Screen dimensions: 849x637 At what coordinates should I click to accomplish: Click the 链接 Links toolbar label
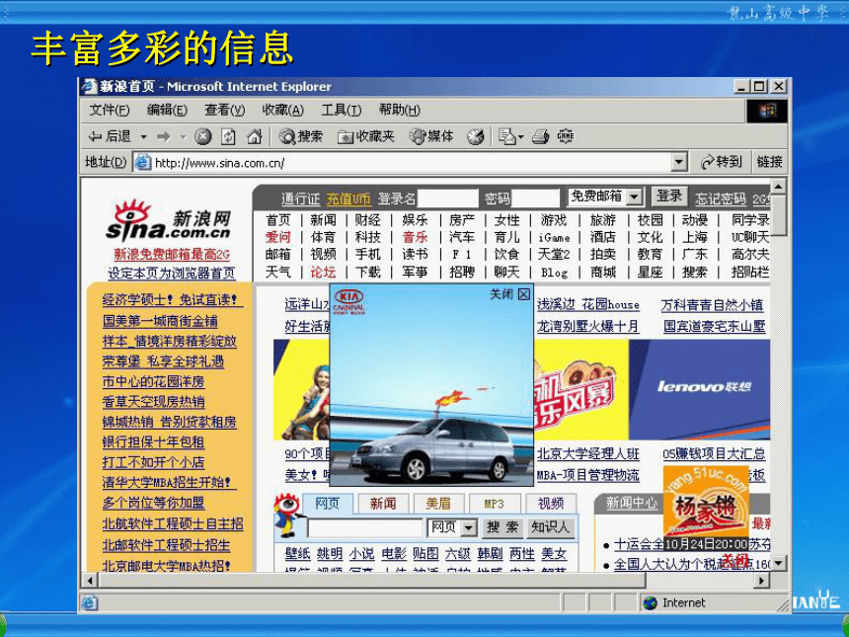[769, 162]
